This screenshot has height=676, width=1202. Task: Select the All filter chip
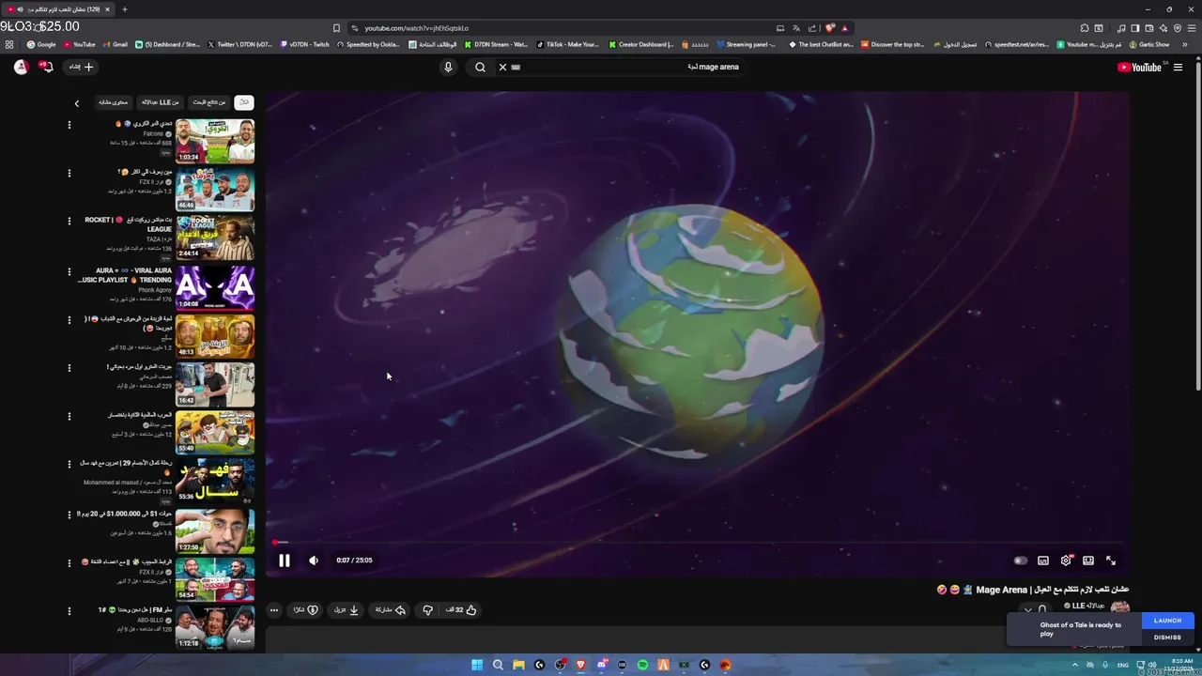click(x=244, y=102)
